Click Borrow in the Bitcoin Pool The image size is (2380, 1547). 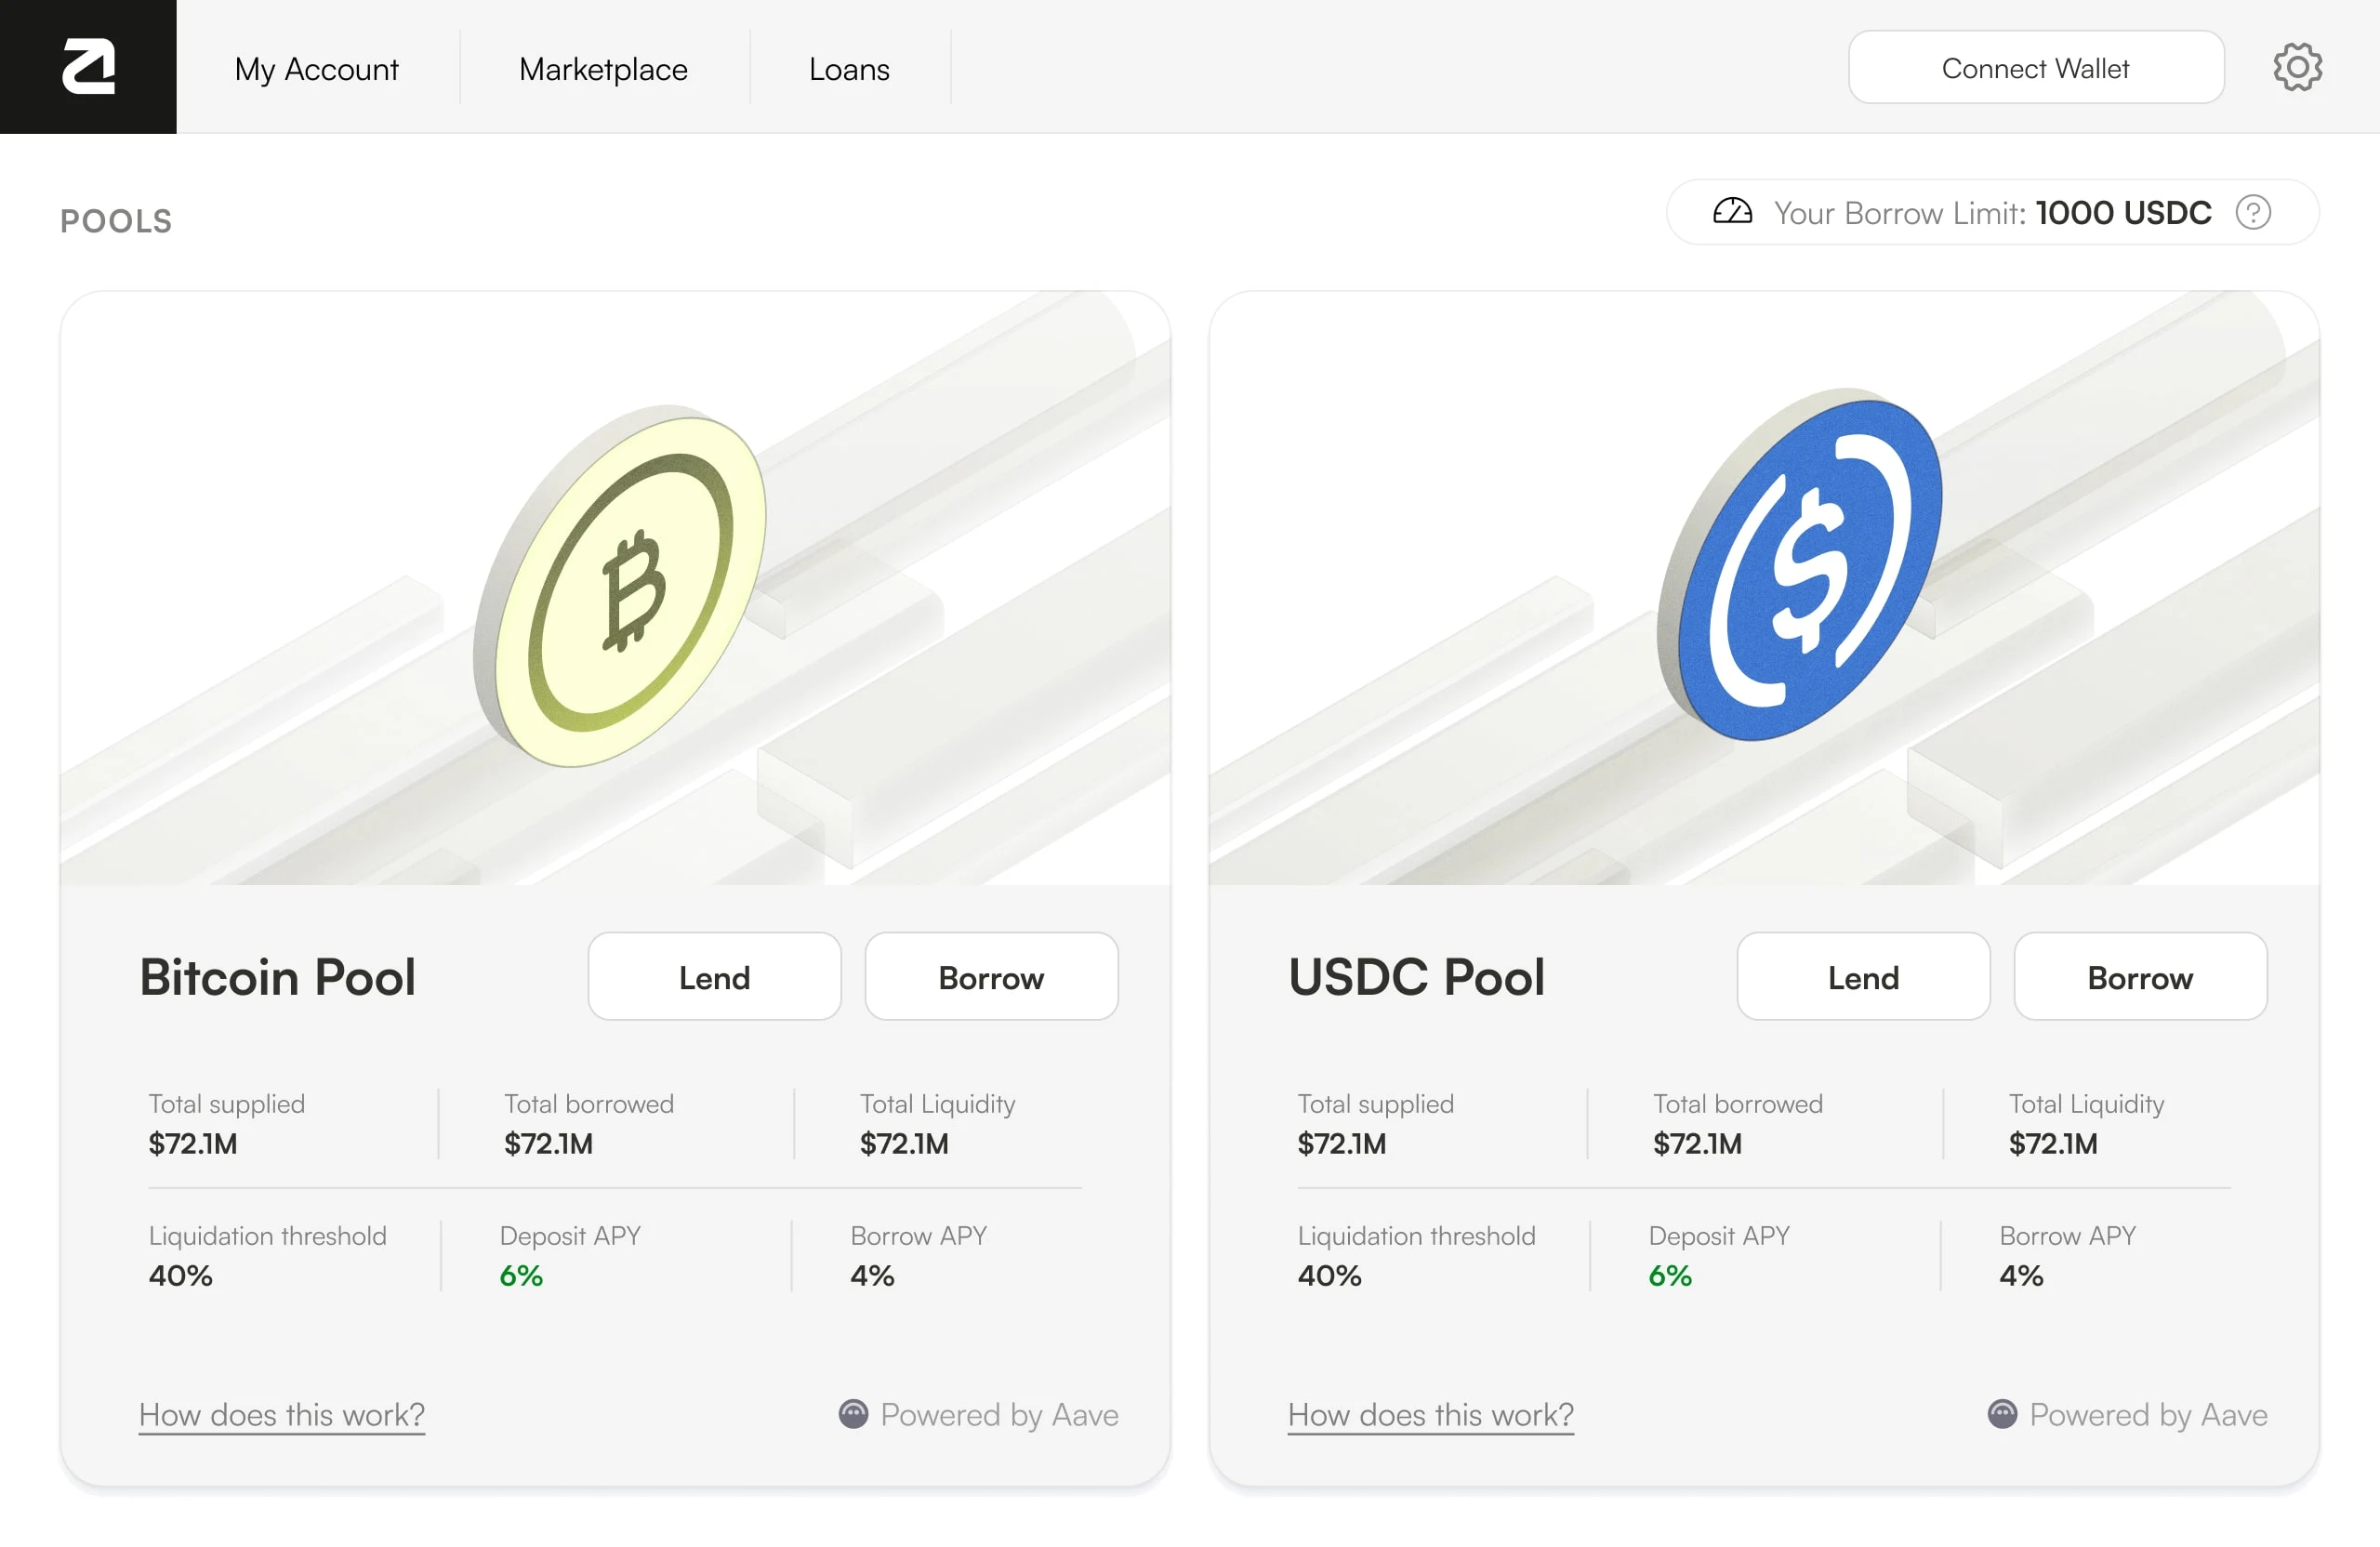pos(991,977)
